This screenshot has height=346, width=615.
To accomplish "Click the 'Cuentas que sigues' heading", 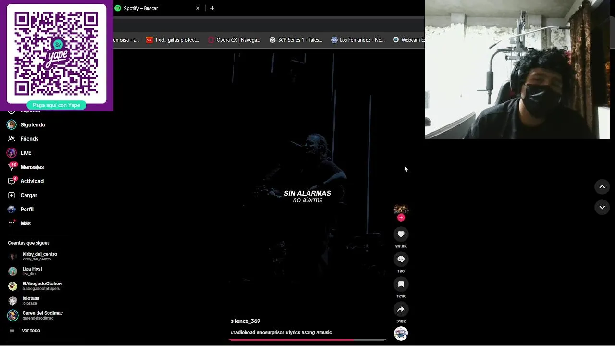I will coord(28,243).
